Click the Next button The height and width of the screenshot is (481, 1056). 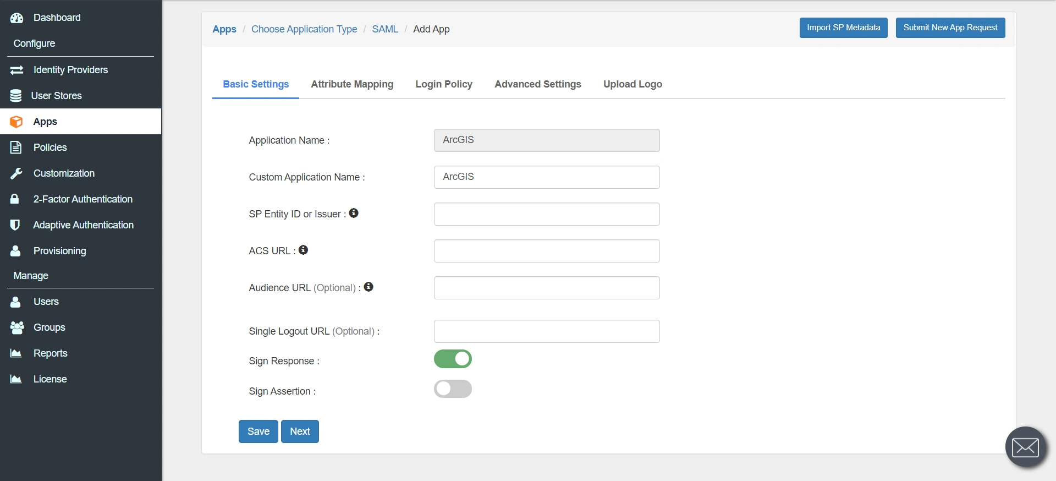pos(300,431)
